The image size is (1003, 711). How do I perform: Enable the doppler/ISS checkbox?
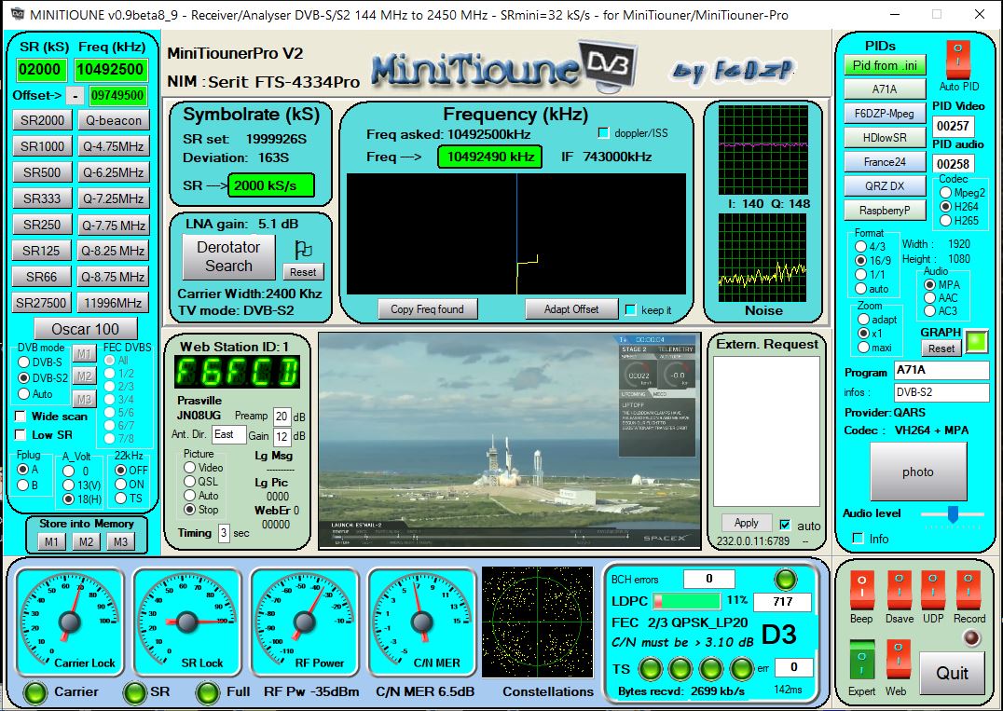pos(603,133)
